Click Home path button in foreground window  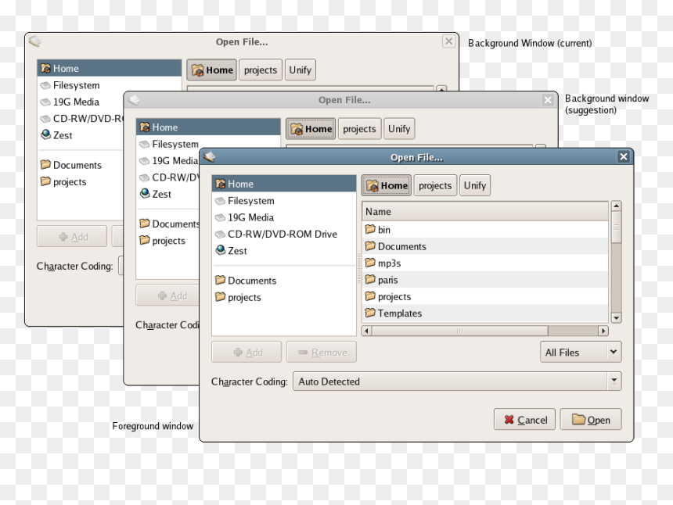click(x=387, y=185)
